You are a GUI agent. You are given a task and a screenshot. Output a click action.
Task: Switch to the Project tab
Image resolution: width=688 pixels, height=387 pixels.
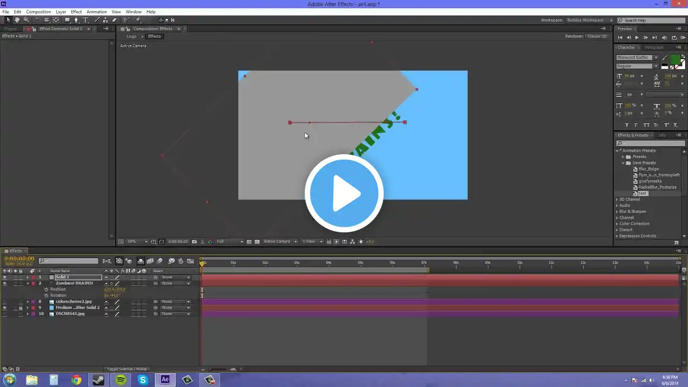point(11,28)
